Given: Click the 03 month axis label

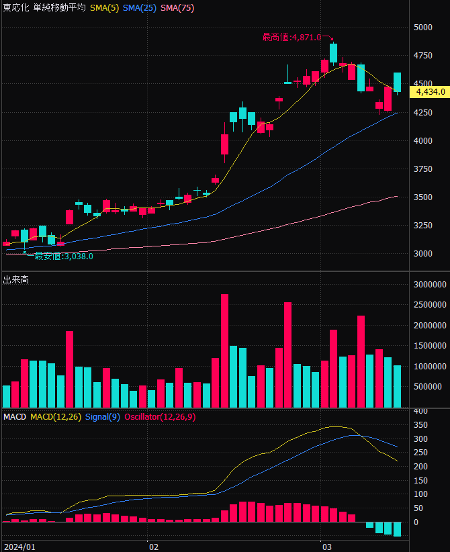Looking at the screenshot, I should coord(327,547).
